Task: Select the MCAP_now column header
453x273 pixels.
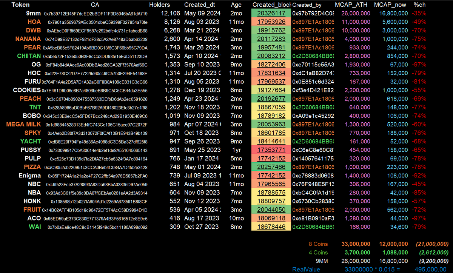Action: click(x=390, y=5)
